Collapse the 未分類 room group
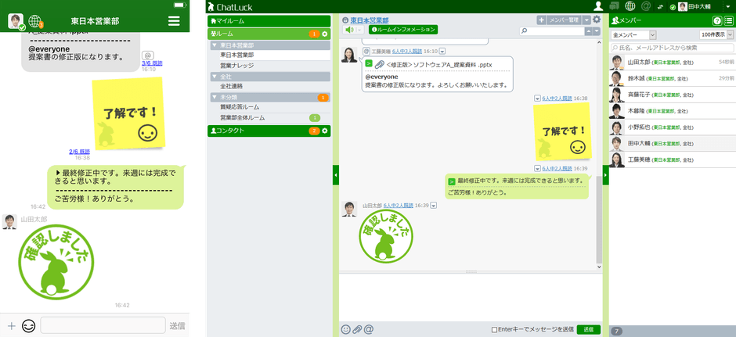Image resolution: width=736 pixels, height=337 pixels. (215, 97)
